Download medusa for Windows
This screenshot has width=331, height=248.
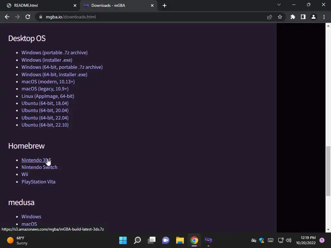[31, 217]
